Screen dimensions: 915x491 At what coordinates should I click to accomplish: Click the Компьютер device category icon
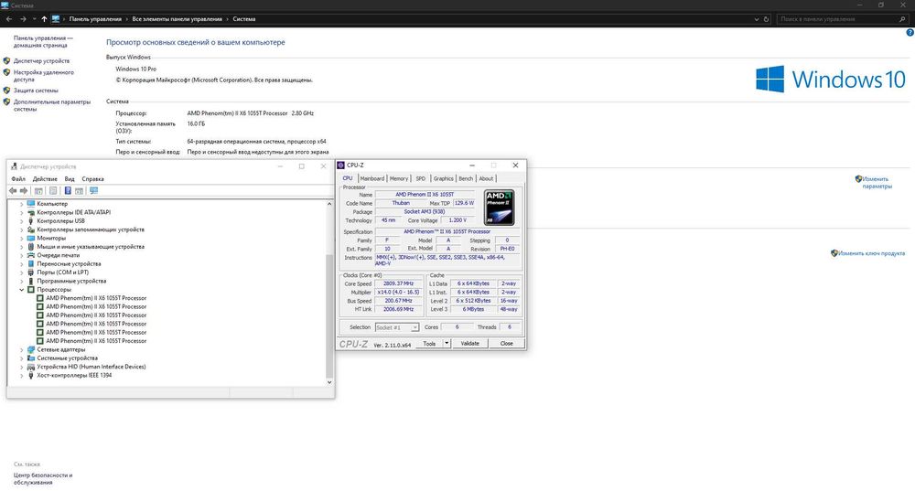click(x=31, y=204)
